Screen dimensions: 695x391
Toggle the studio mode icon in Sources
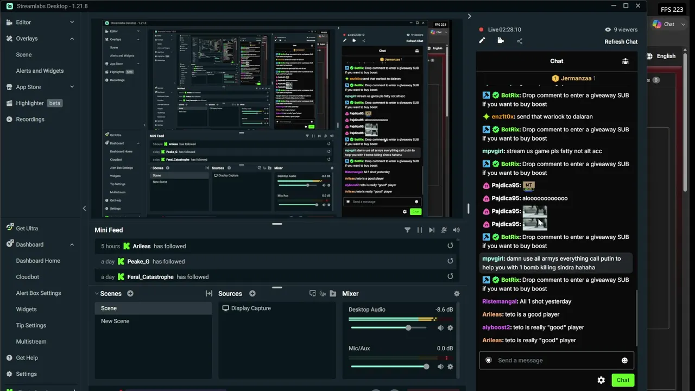[x=323, y=294]
